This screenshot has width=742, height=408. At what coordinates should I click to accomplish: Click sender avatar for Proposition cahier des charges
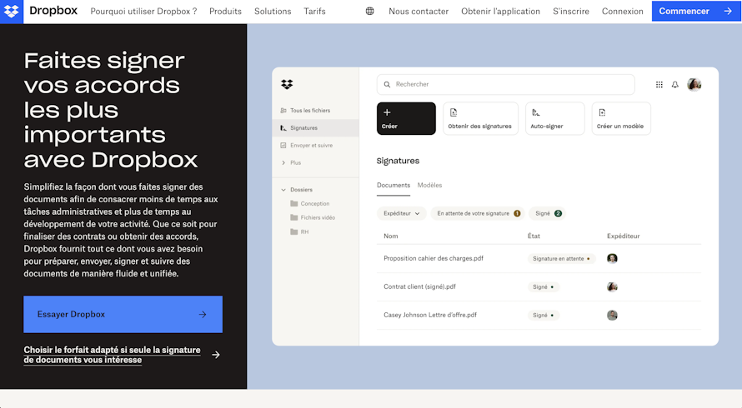tap(612, 259)
